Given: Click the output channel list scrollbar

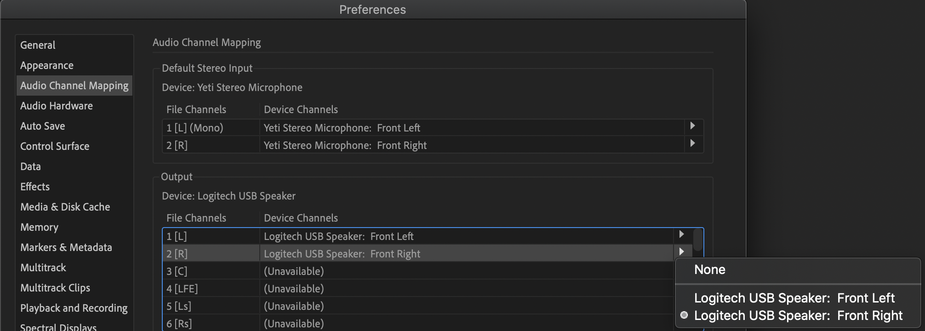Looking at the screenshot, I should [698, 240].
